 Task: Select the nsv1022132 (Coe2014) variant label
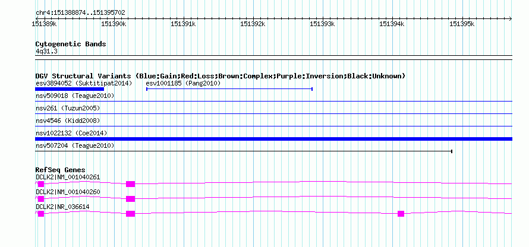click(x=71, y=133)
